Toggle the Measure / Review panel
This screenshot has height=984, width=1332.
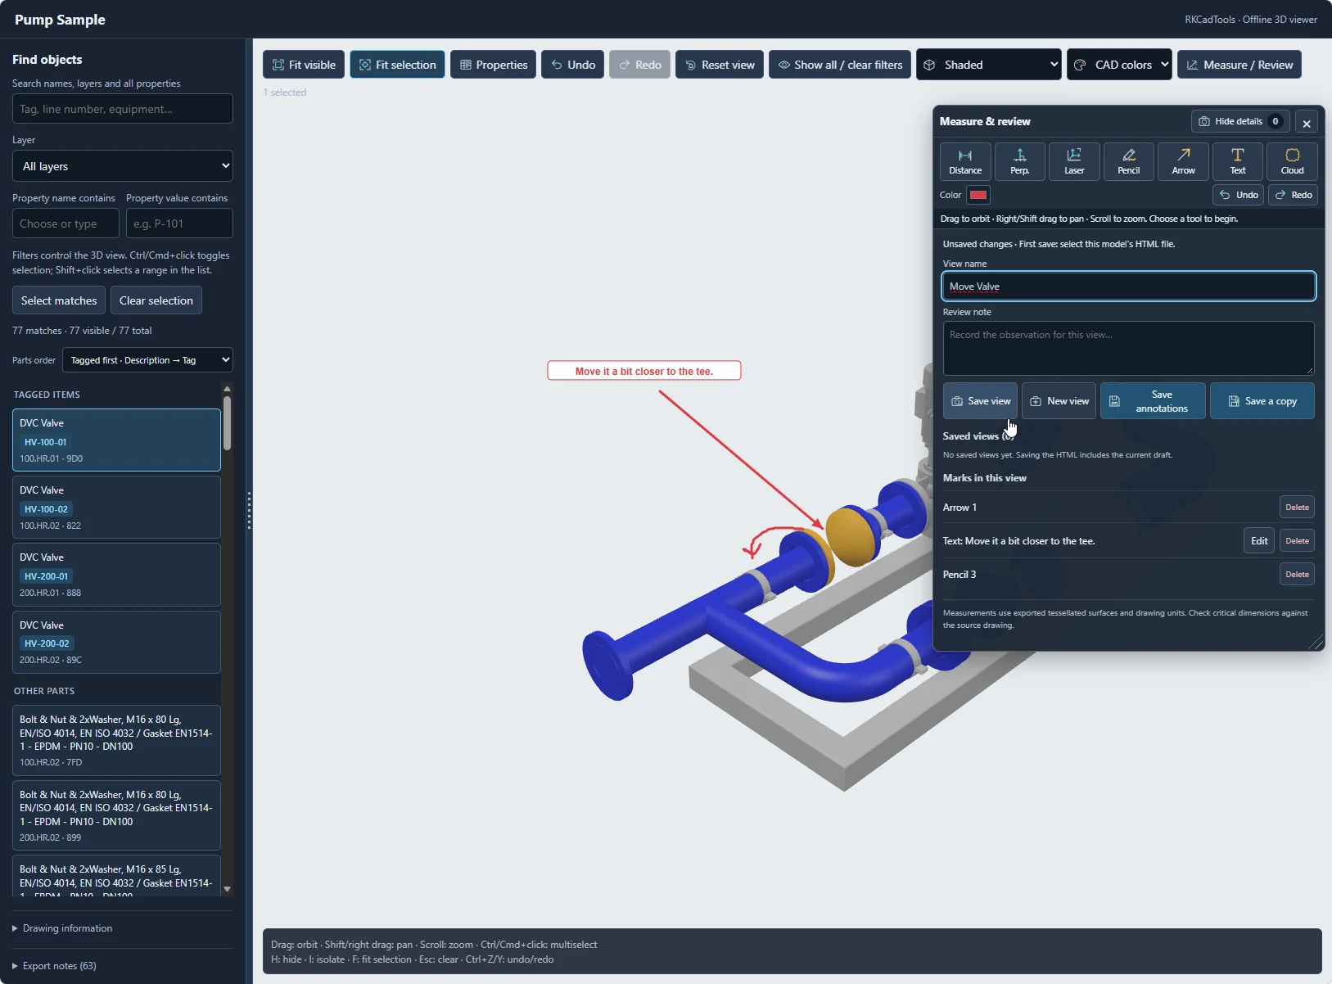1239,65
